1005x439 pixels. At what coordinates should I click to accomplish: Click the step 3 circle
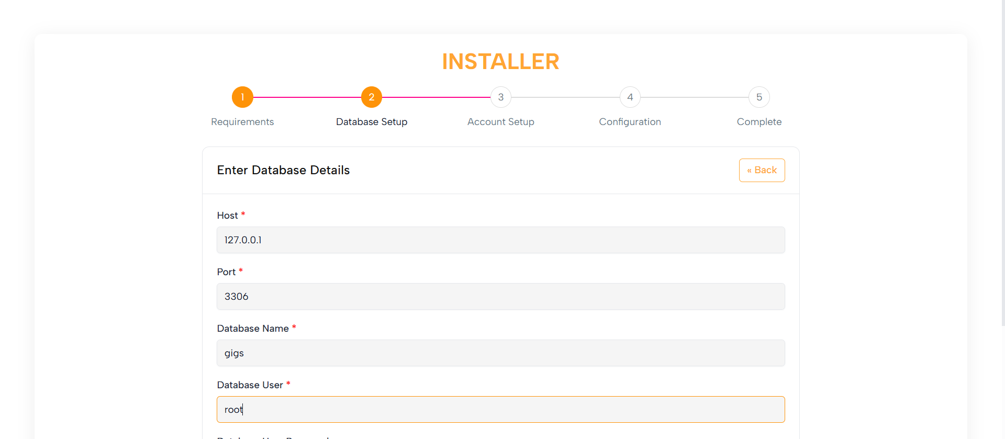coord(501,97)
